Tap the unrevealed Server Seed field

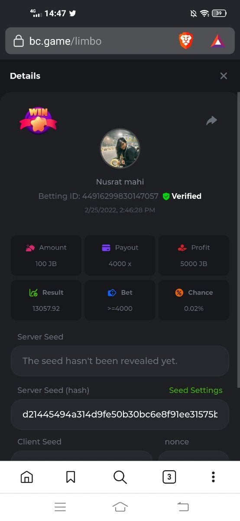[x=120, y=361]
